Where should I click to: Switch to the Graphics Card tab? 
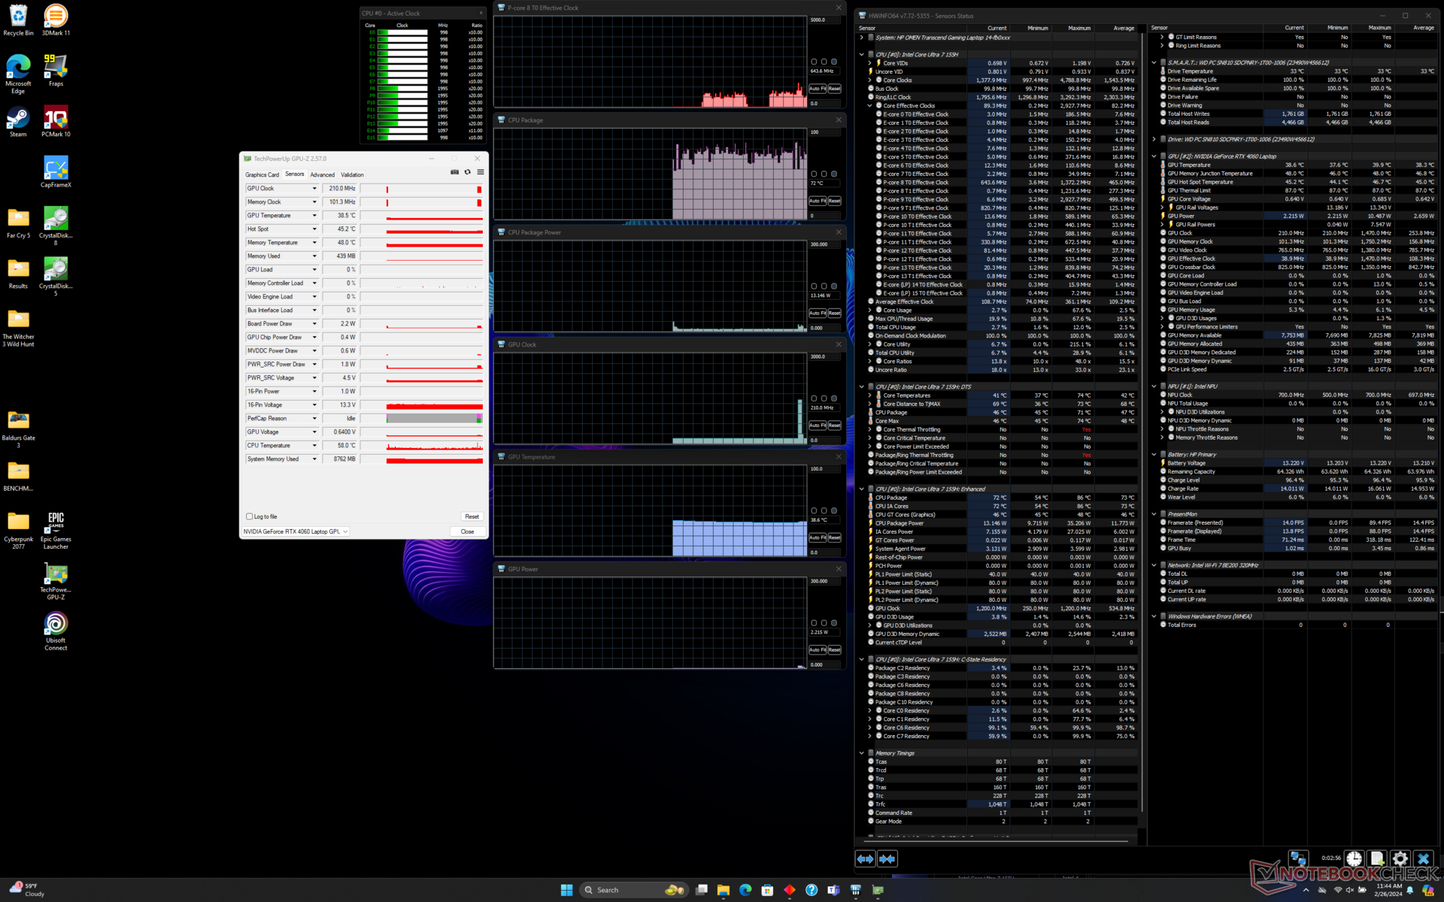click(x=262, y=174)
